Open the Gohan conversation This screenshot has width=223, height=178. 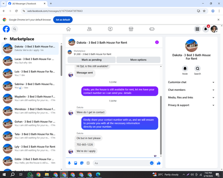[30, 123]
